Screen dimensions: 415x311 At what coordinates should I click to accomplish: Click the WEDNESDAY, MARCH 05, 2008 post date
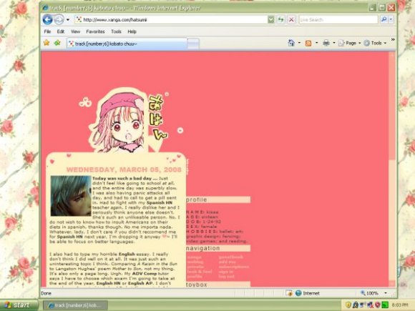pyautogui.click(x=124, y=169)
